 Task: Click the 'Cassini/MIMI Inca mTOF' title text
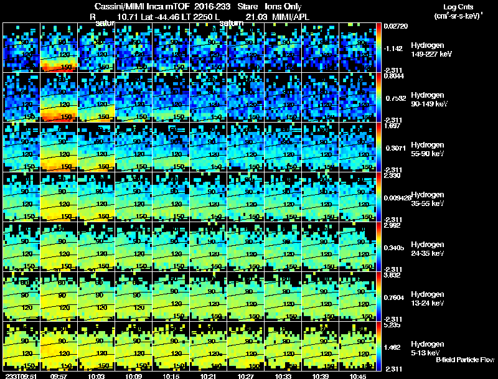(x=142, y=6)
